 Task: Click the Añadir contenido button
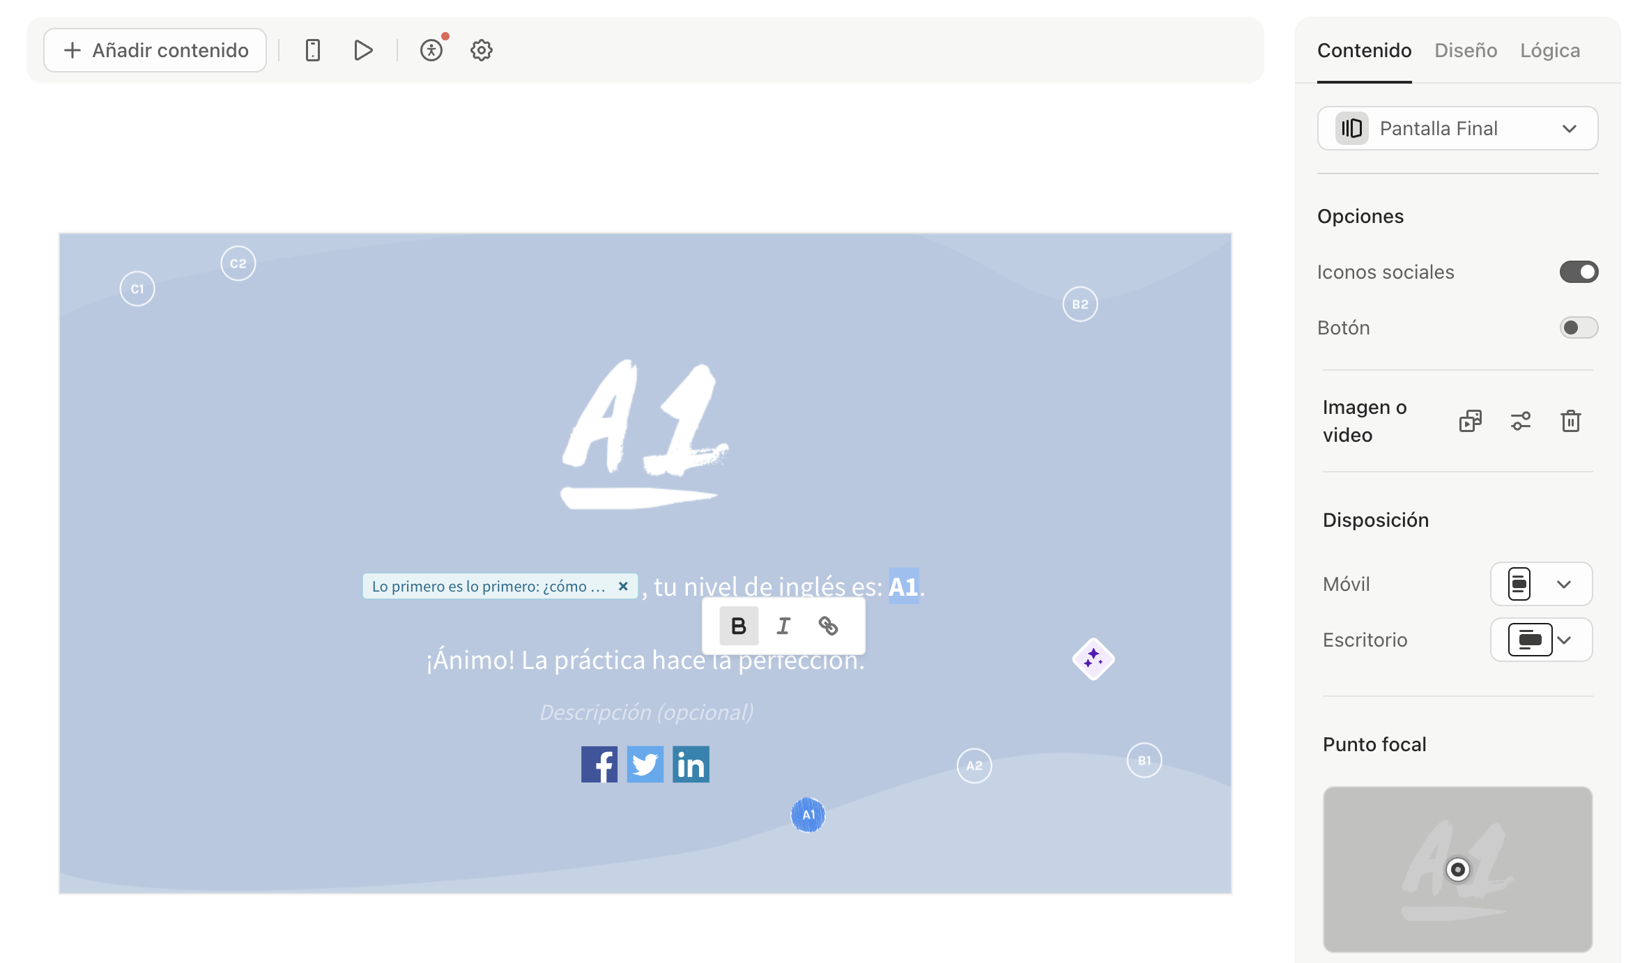[x=155, y=49]
